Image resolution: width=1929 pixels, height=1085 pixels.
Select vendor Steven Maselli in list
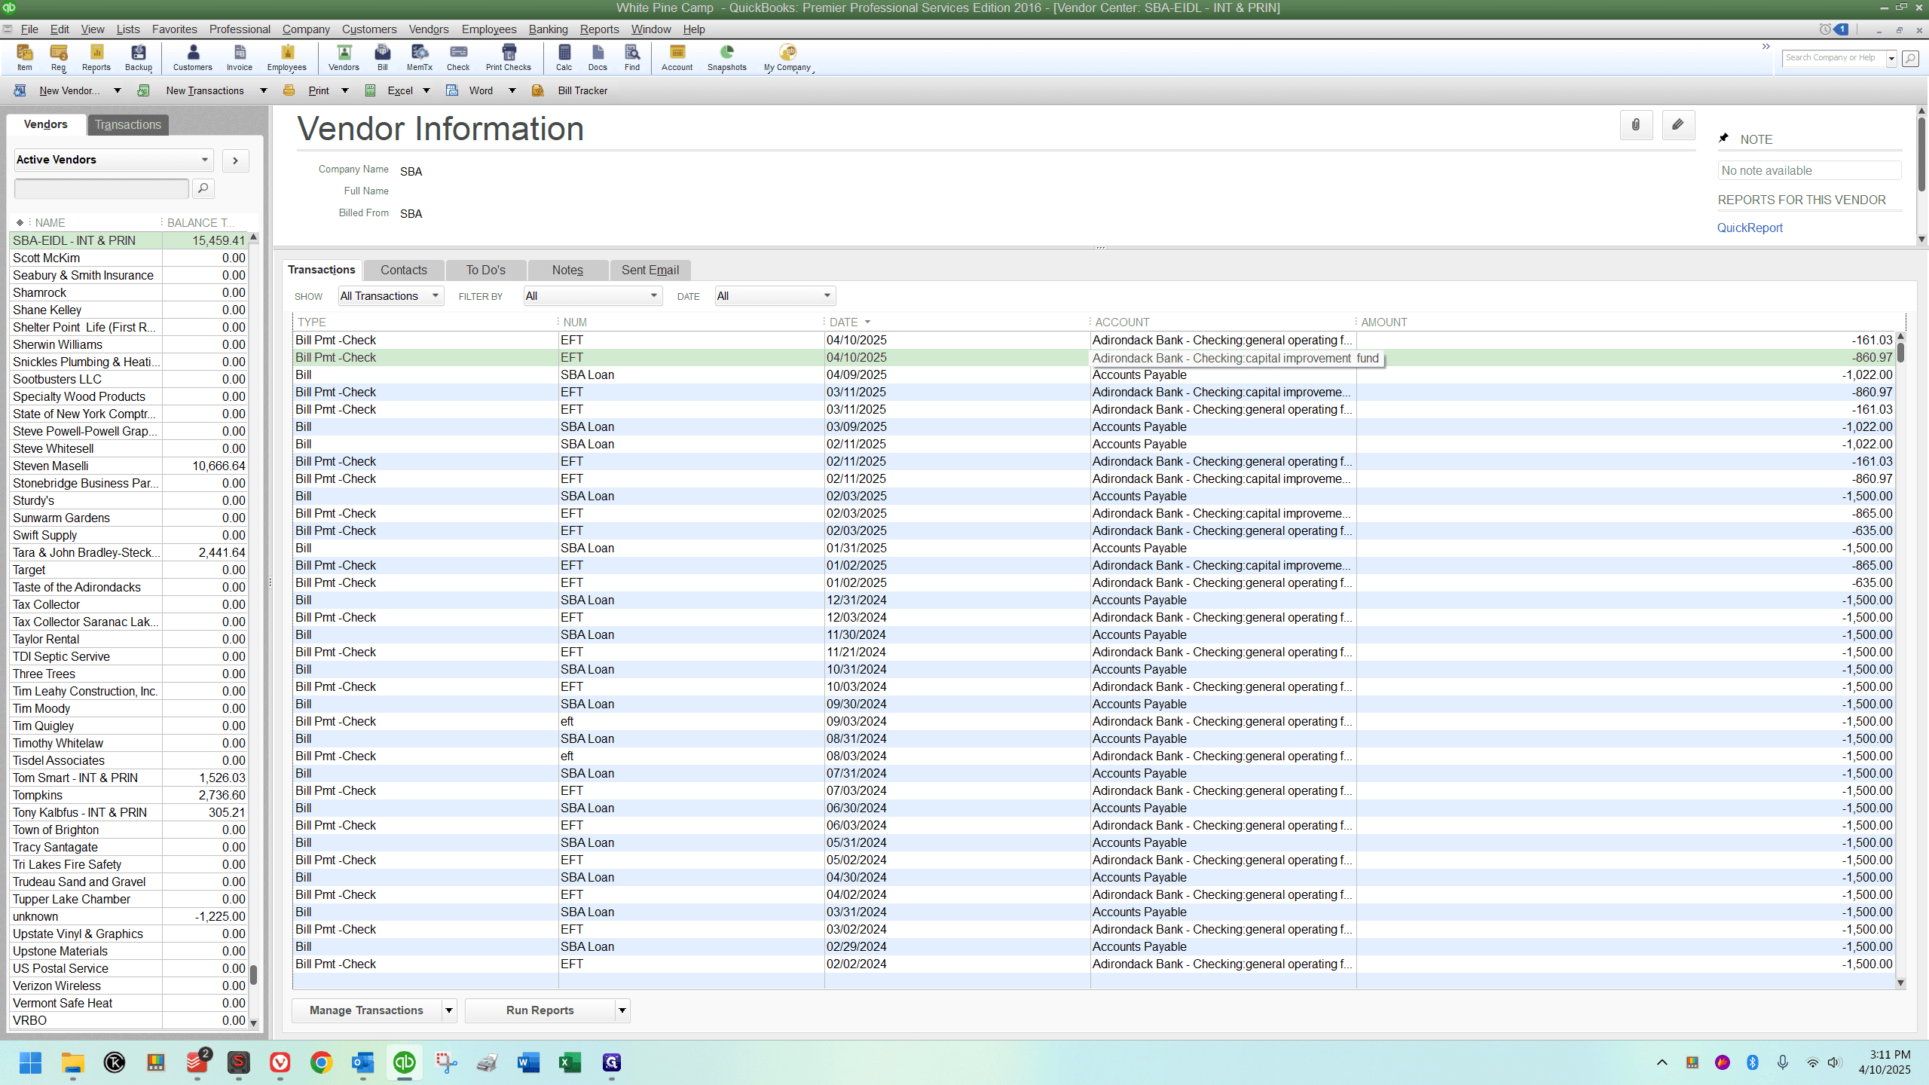129,466
